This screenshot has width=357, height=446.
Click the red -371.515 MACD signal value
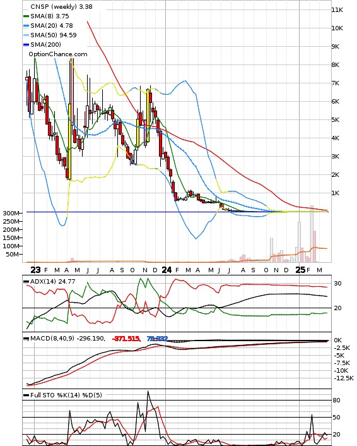coord(126,339)
